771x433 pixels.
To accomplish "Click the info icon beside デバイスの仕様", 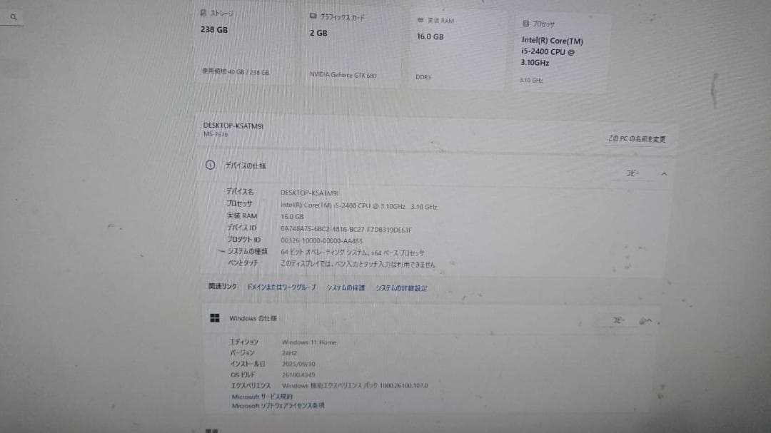I will [x=210, y=165].
